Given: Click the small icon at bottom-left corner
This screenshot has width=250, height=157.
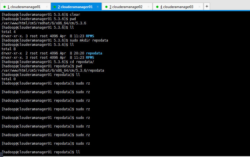Looking at the screenshot, I should (x=1, y=155).
